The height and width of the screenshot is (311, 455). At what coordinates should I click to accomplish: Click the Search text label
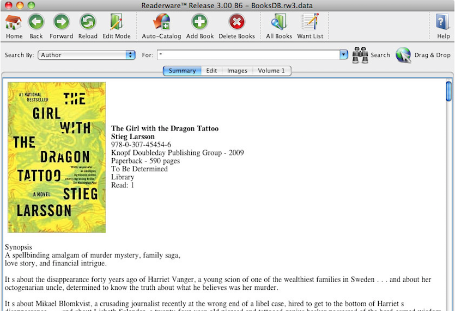point(380,55)
